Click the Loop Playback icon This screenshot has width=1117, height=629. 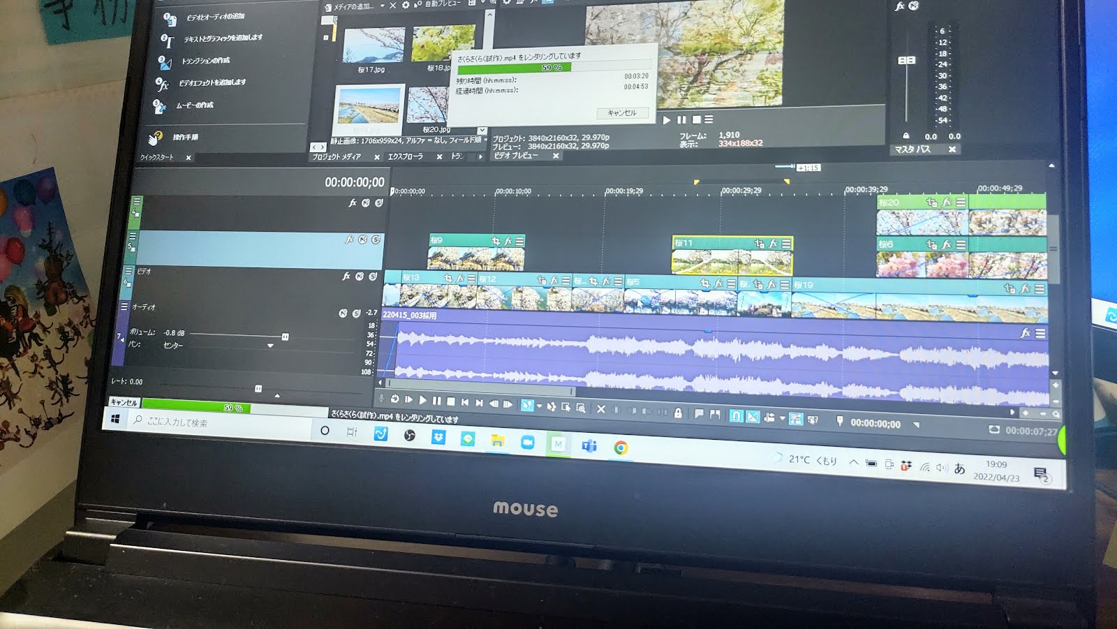point(394,399)
